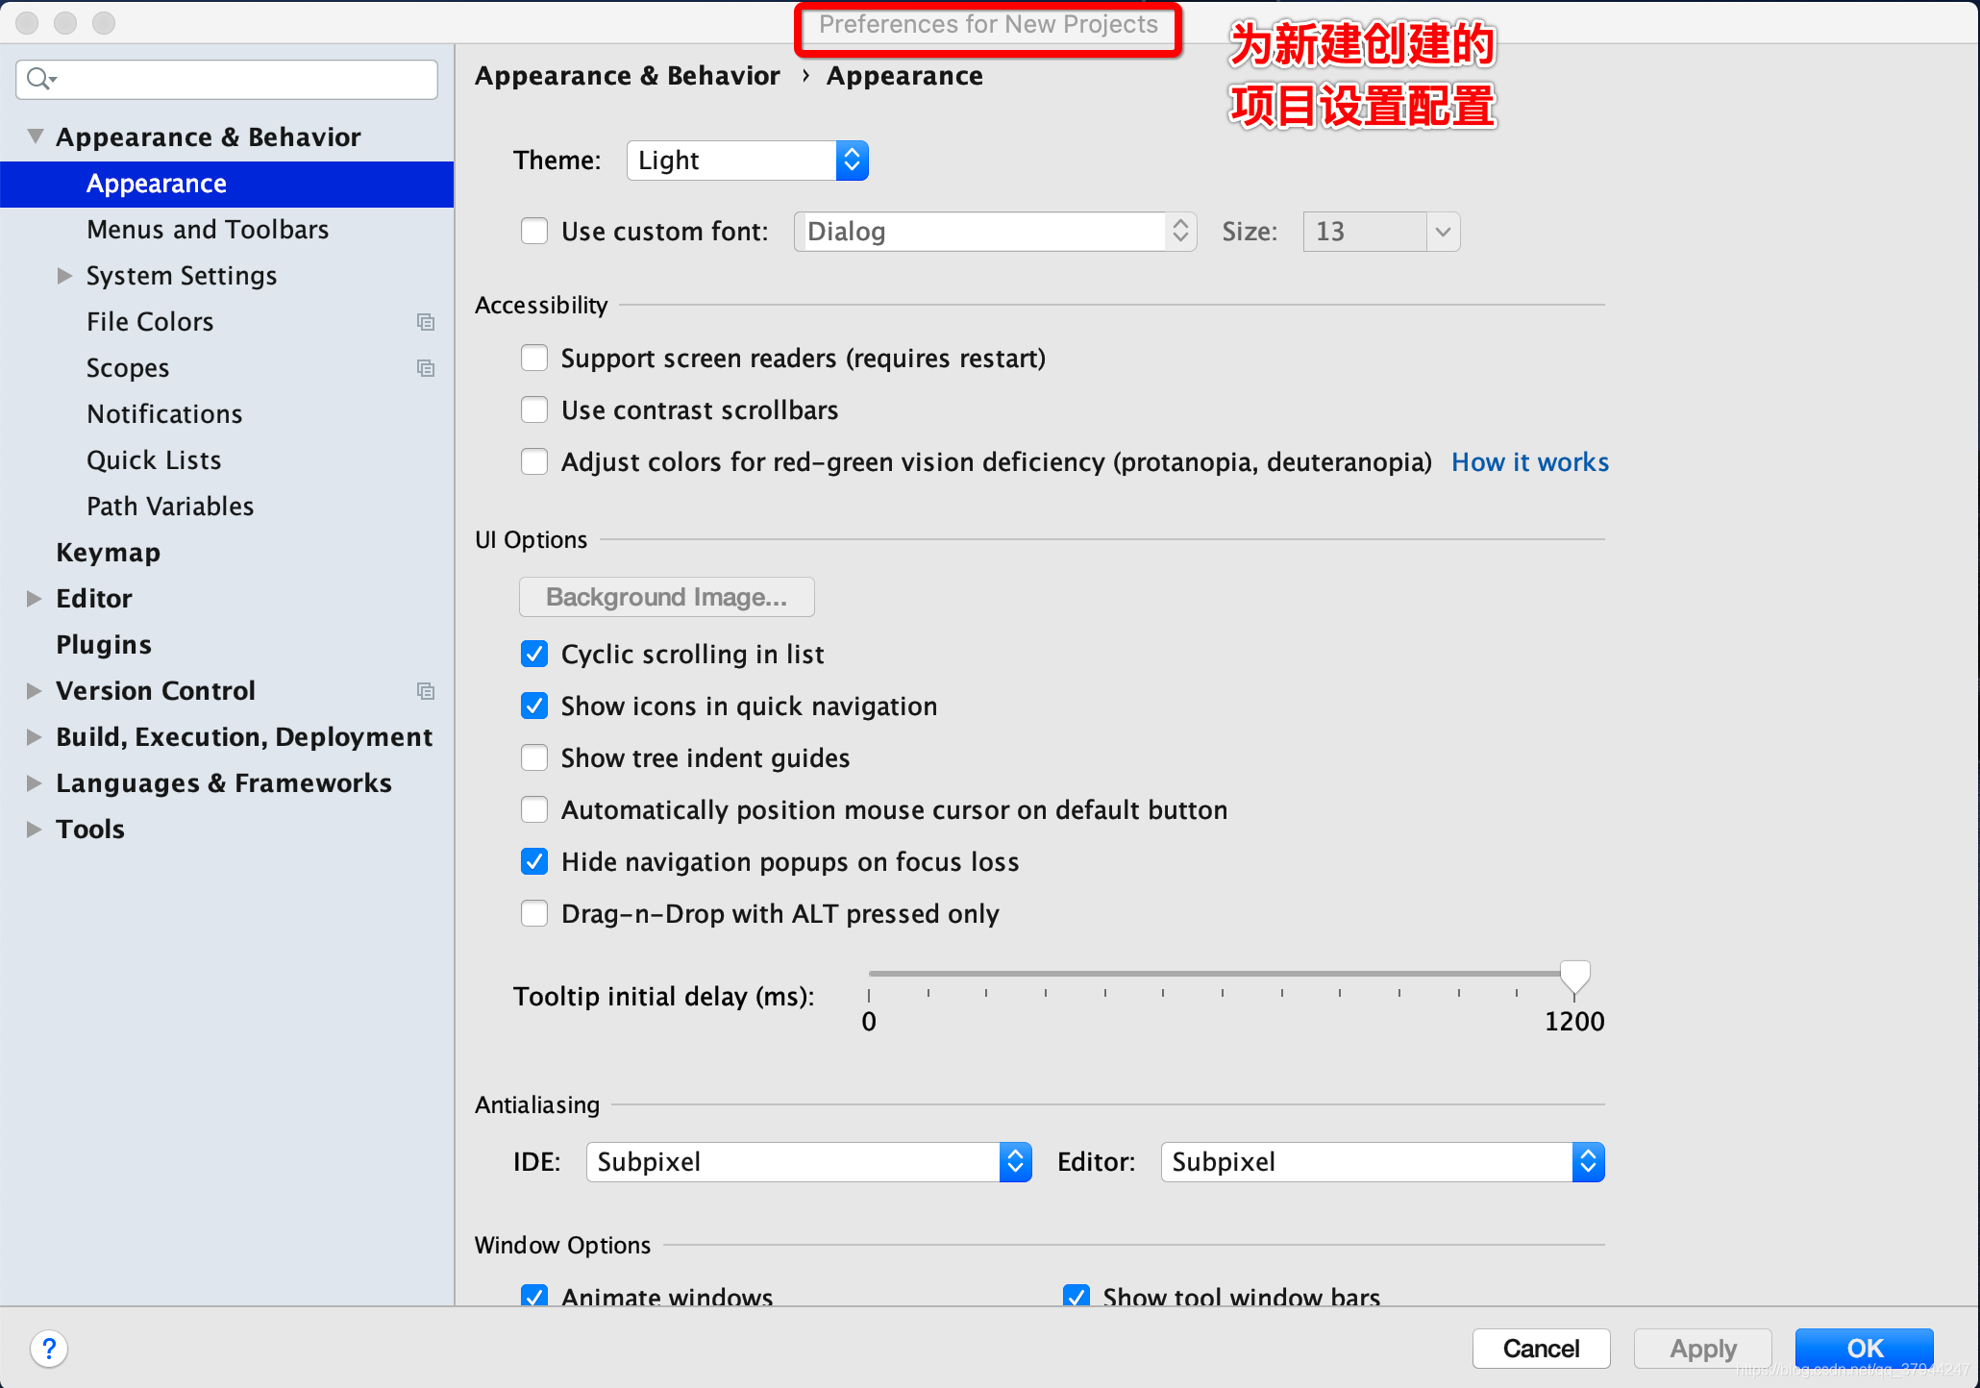
Task: Toggle Drag-n-Drop with ALT pressed only
Action: 535,914
